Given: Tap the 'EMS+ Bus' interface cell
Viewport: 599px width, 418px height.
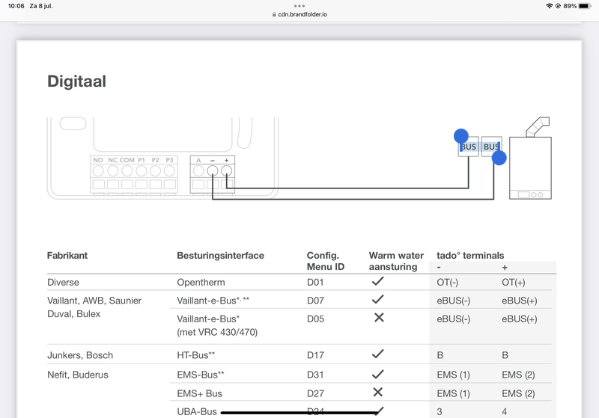Looking at the screenshot, I should coord(199,393).
